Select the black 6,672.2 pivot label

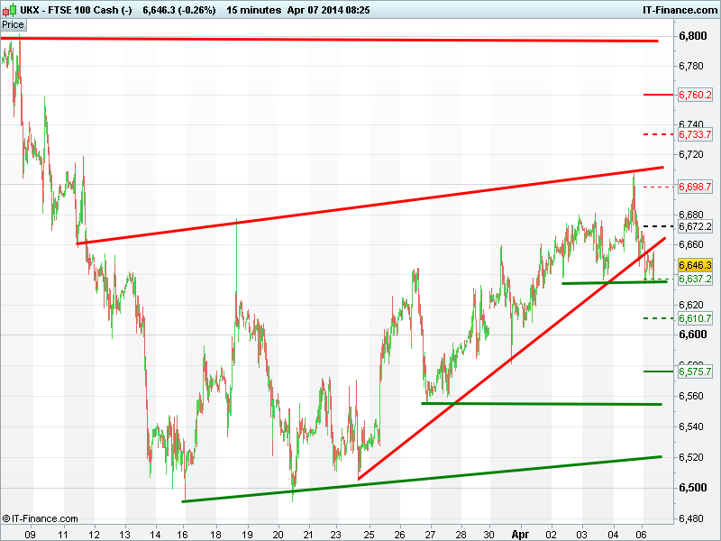tap(695, 226)
